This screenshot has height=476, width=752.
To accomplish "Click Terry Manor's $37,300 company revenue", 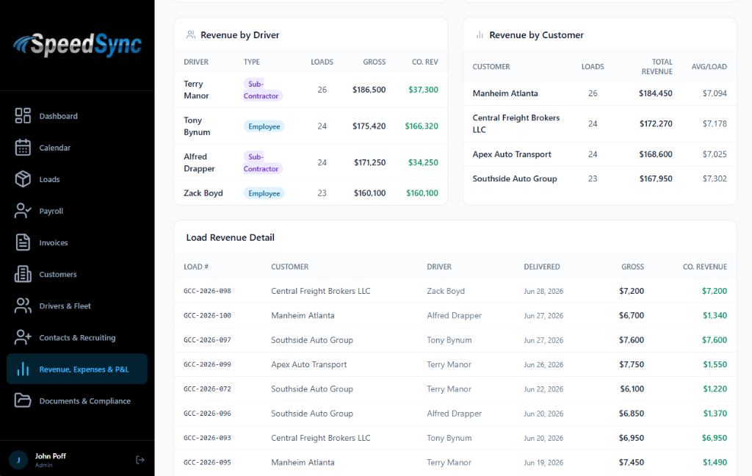I will pyautogui.click(x=423, y=90).
